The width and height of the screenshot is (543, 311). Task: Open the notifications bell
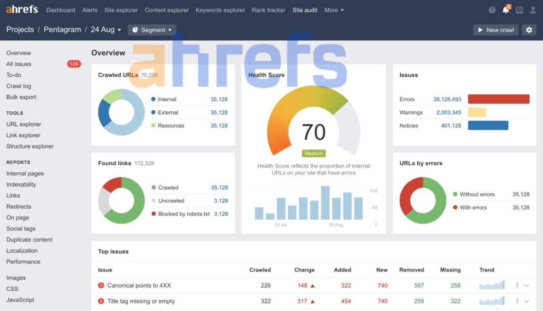click(506, 9)
